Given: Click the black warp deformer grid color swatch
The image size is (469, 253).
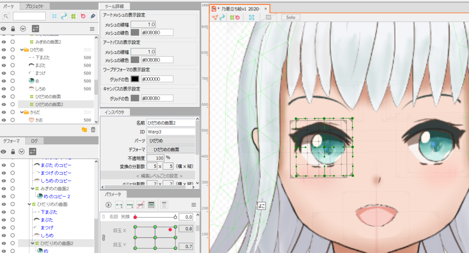Looking at the screenshot, I should pyautogui.click(x=135, y=79).
